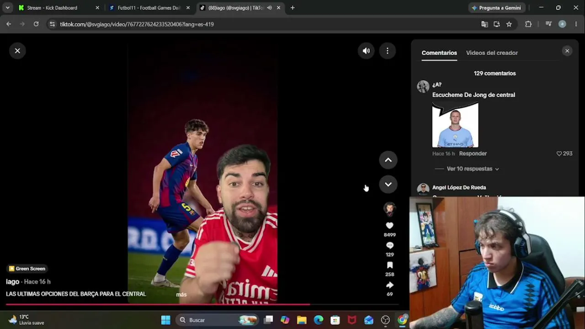Screen dimensions: 585x329
Task: Open the creator's profile avatar
Action: (x=389, y=208)
